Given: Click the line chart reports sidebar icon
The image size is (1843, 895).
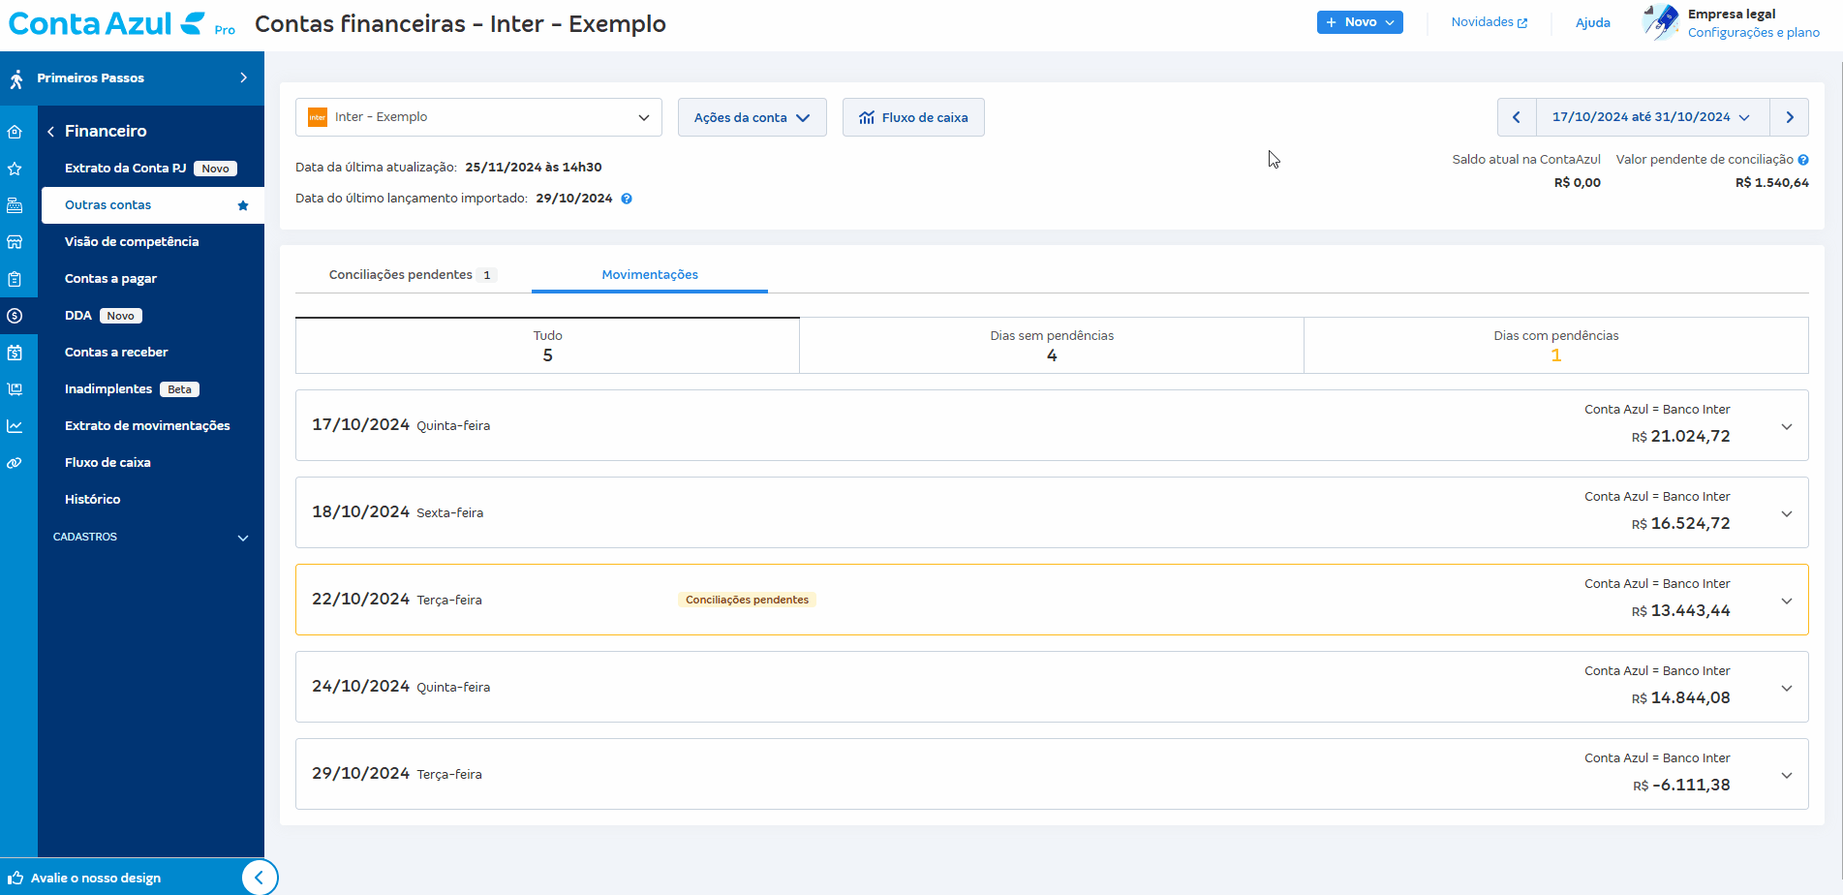Looking at the screenshot, I should click(x=15, y=426).
